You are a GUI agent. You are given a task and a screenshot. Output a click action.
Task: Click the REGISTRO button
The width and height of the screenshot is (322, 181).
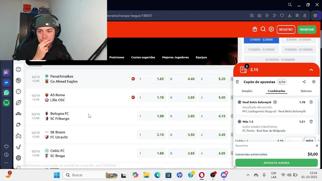point(286,29)
